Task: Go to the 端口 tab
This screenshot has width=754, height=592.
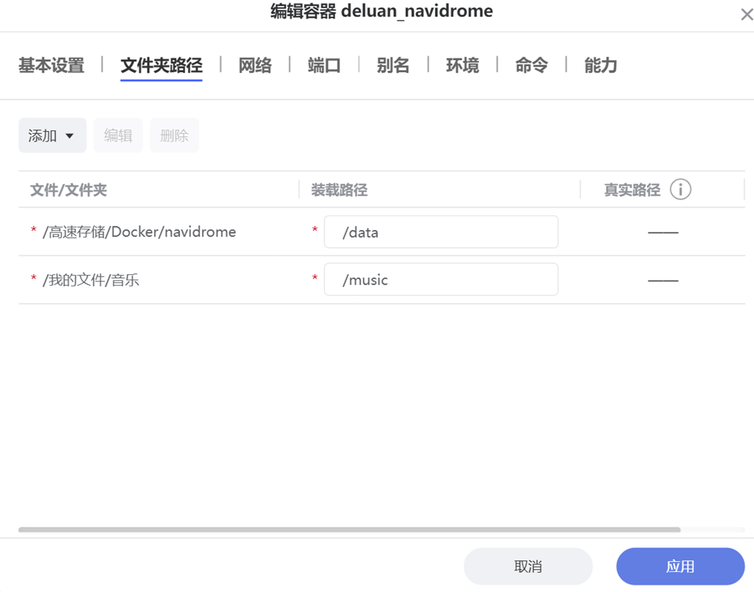Action: (324, 65)
